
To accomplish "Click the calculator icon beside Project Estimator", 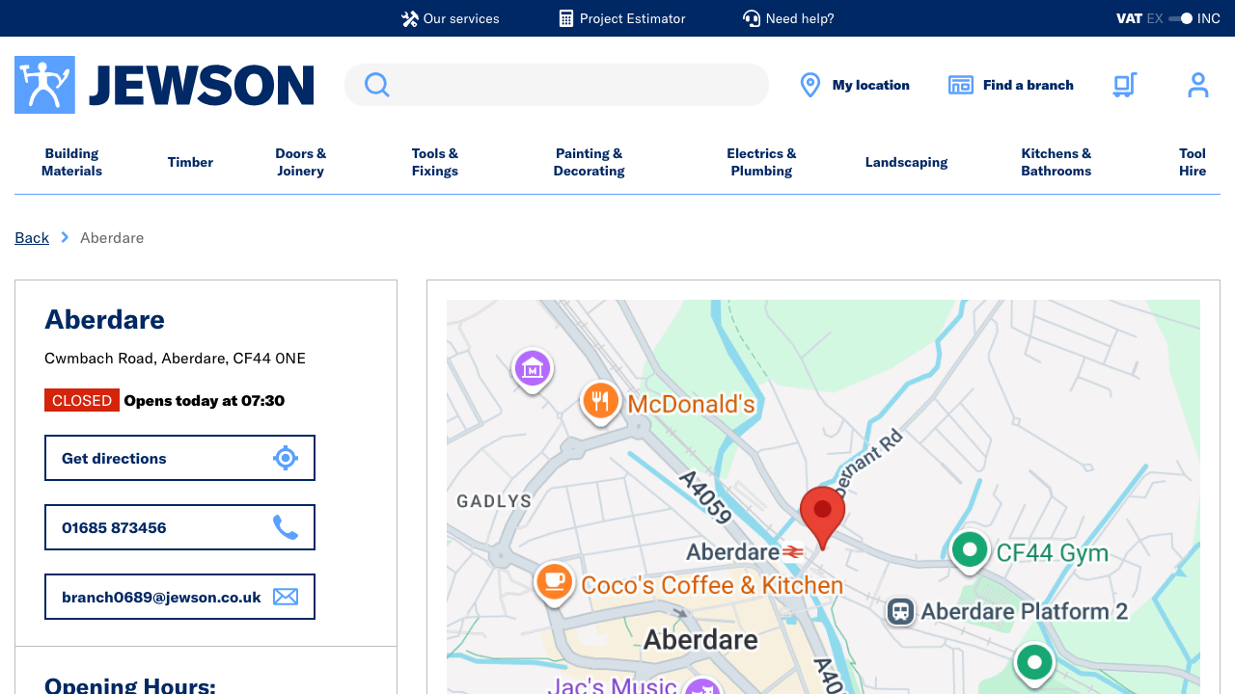I will (564, 18).
